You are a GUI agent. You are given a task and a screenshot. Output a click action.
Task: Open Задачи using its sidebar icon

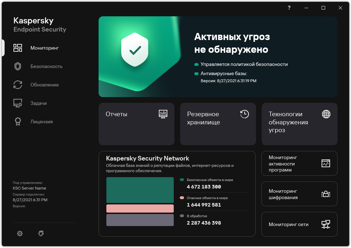point(18,103)
